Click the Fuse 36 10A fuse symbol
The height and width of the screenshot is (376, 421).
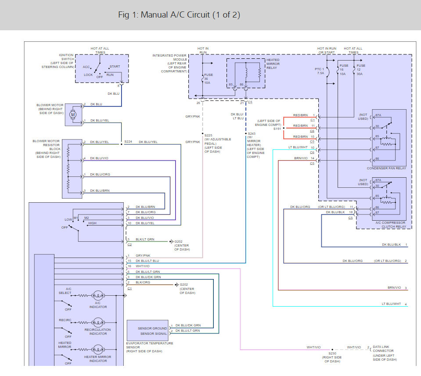click(202, 79)
